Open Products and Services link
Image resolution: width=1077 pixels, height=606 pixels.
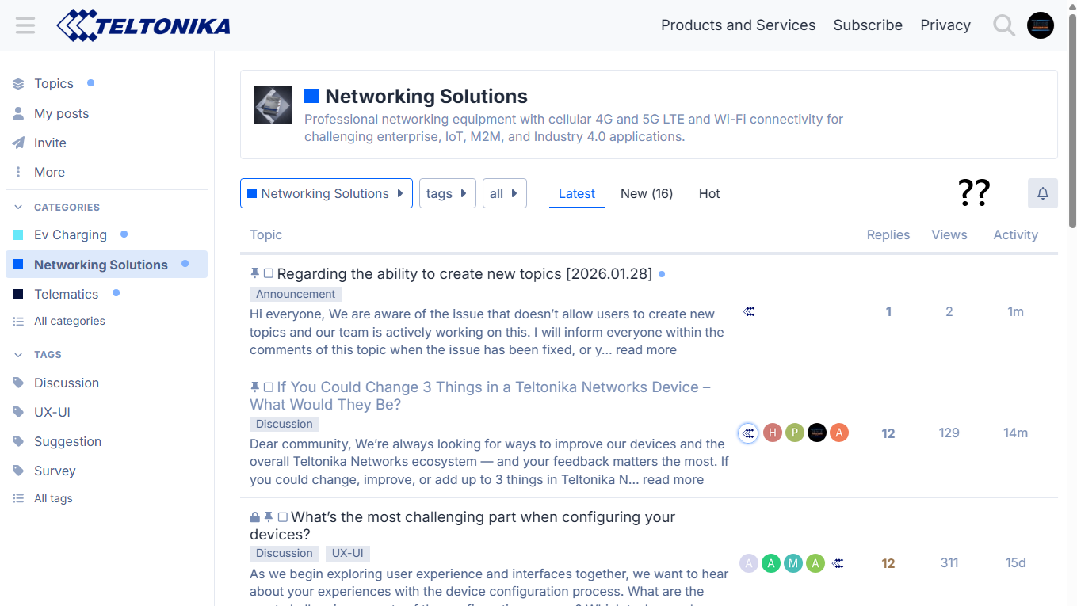(x=738, y=25)
